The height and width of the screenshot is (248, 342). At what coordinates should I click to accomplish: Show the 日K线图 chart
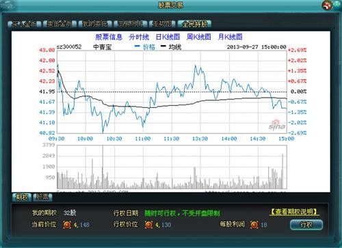click(x=168, y=37)
